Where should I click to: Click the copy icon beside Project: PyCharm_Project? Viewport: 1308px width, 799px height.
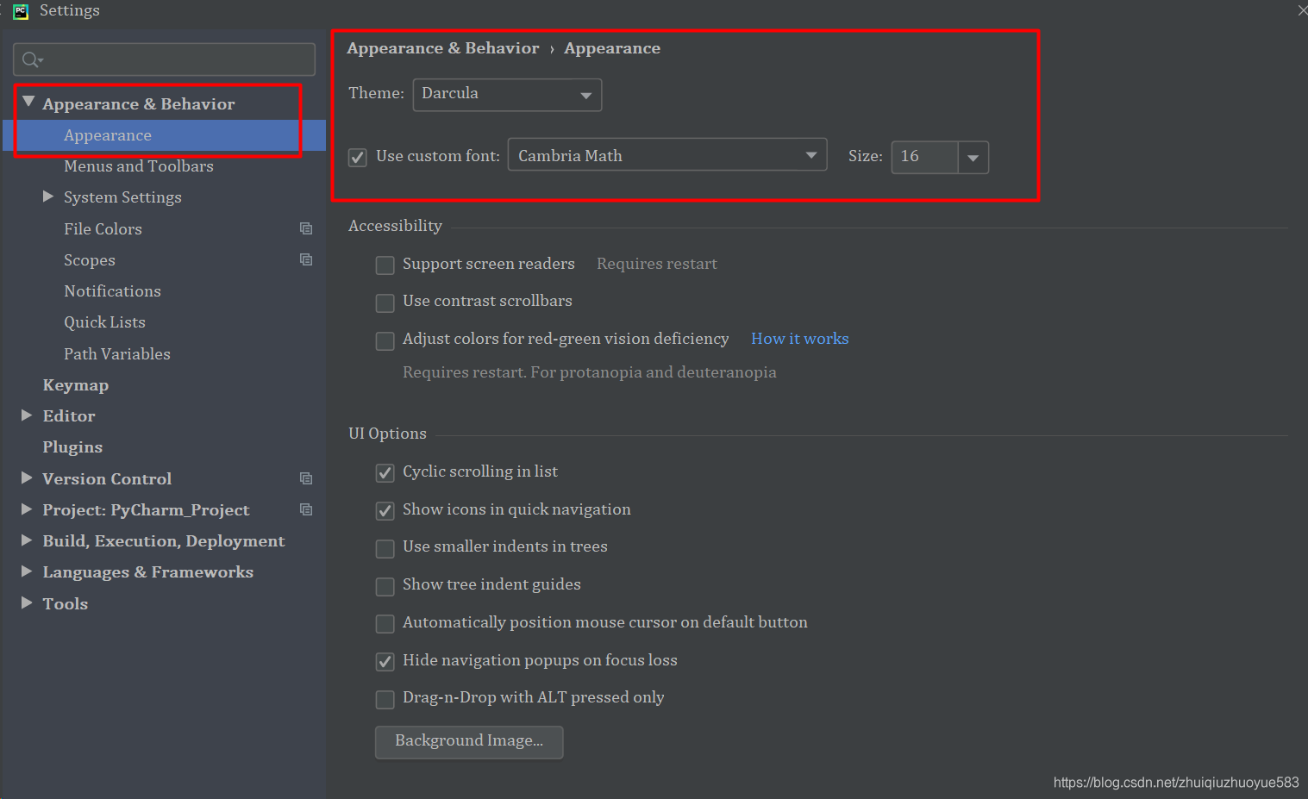click(x=306, y=509)
